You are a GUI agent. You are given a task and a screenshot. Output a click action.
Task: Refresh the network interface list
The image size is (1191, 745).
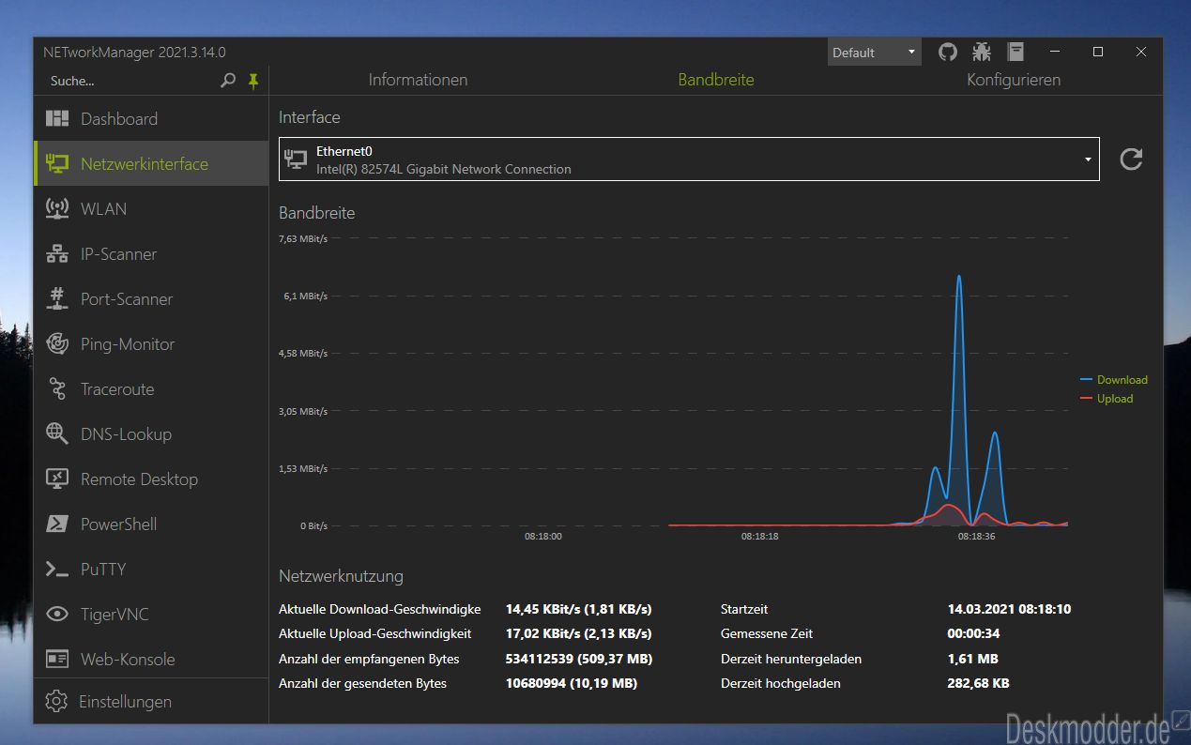point(1131,160)
